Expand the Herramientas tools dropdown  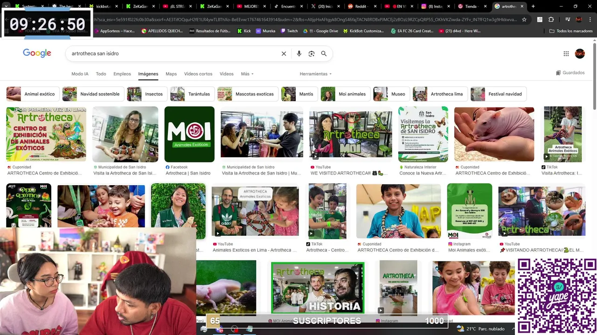(316, 74)
